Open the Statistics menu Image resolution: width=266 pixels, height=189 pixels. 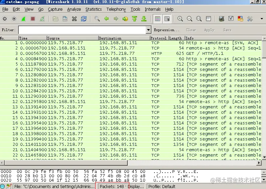pos(93,9)
